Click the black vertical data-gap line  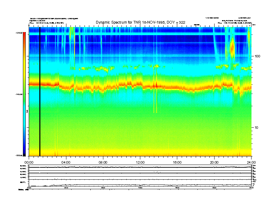(40, 92)
